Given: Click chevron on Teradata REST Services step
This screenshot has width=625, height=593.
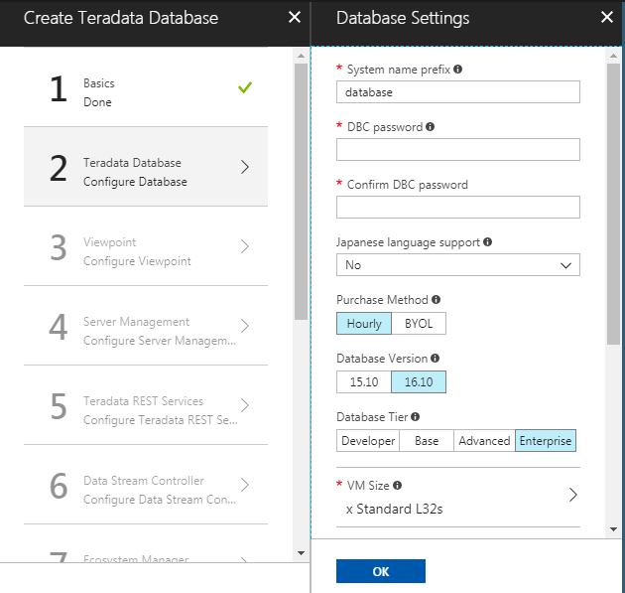Looking at the screenshot, I should click(245, 405).
